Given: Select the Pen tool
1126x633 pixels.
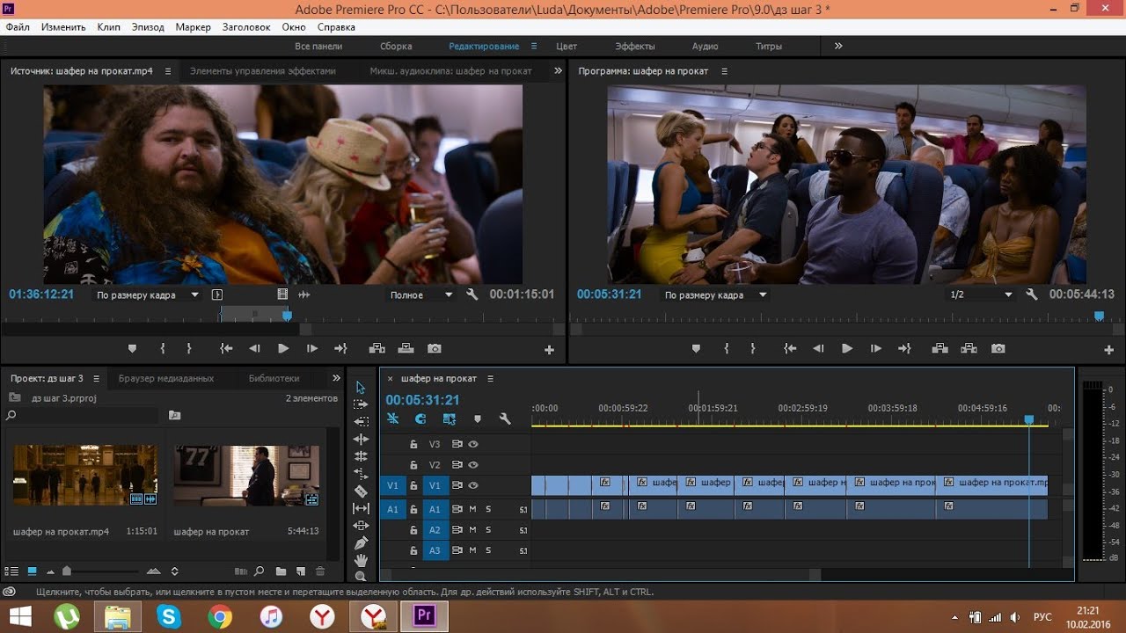Looking at the screenshot, I should [361, 543].
